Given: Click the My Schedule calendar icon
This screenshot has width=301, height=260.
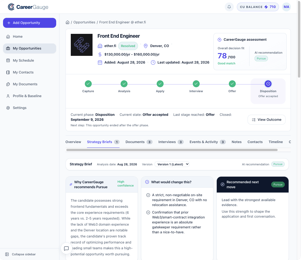Looking at the screenshot, I should 8,61.
